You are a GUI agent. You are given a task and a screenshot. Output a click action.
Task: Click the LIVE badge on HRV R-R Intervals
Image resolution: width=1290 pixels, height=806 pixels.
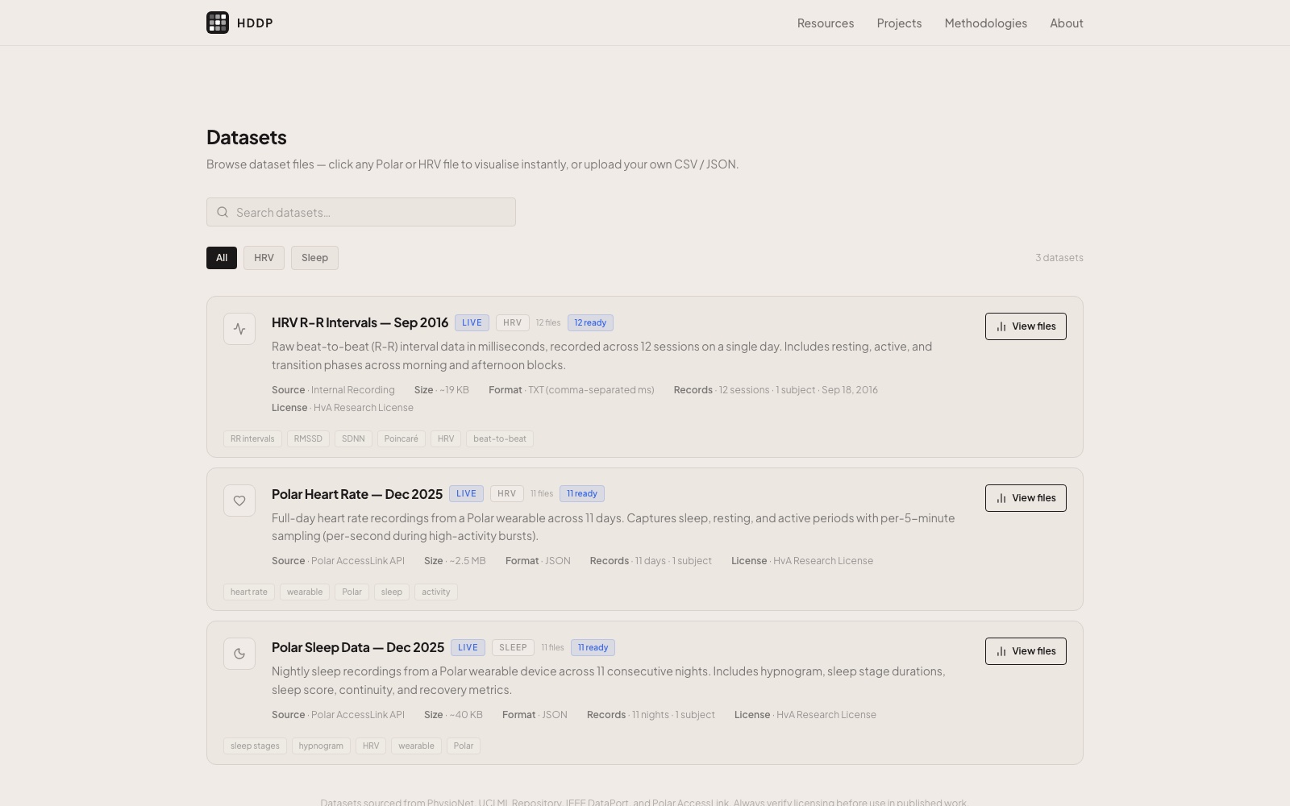click(x=472, y=322)
